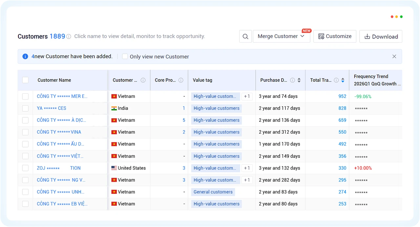This screenshot has height=227, width=420.
Task: Click core products count 5
Action: pyautogui.click(x=184, y=120)
